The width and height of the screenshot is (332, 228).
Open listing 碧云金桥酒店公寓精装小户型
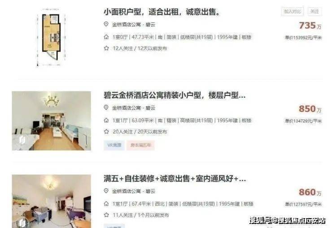coord(175,95)
